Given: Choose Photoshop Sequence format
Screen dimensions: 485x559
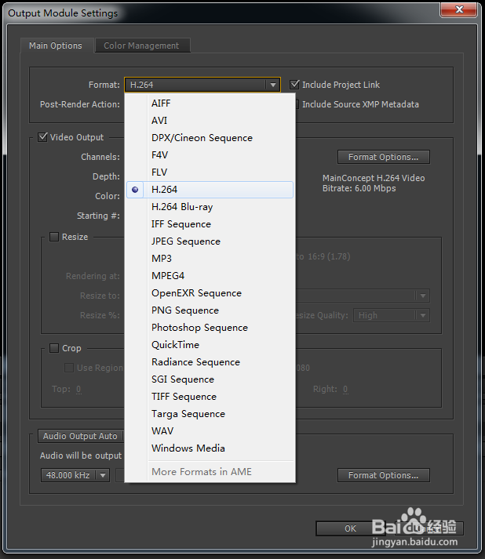Looking at the screenshot, I should 210,328.
